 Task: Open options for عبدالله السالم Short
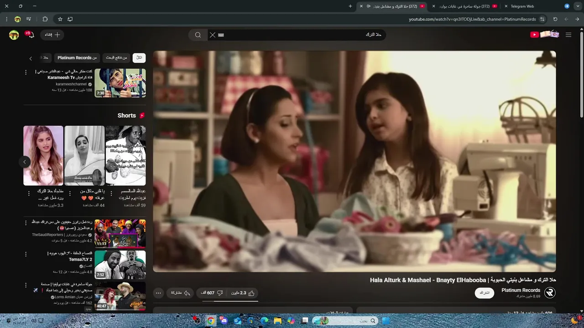point(111,194)
